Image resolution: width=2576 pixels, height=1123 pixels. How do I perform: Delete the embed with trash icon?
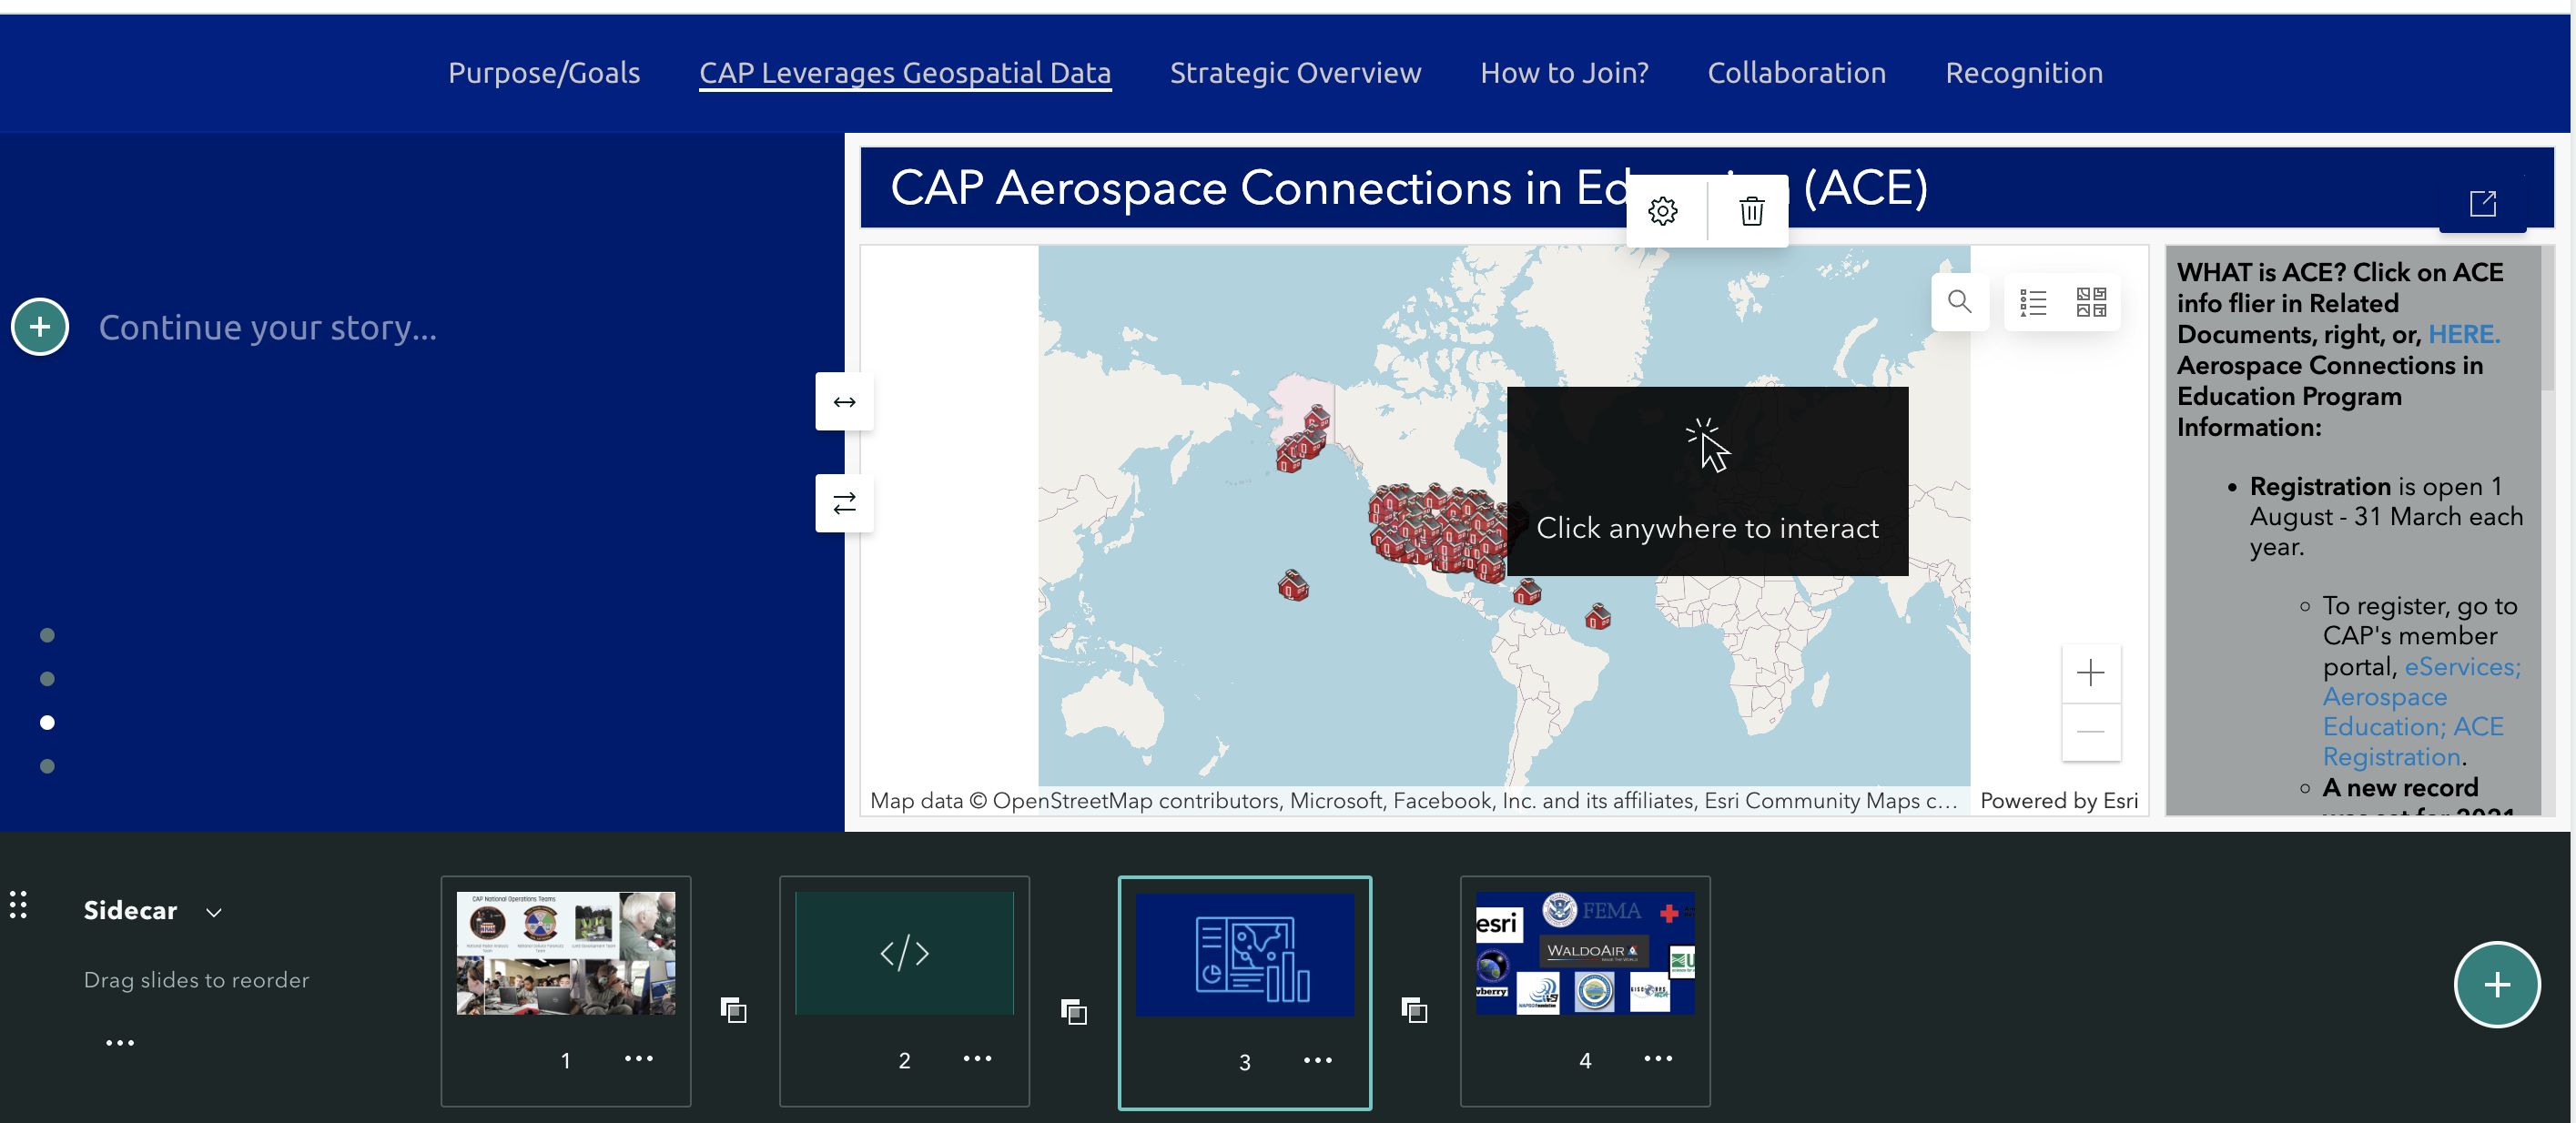point(1751,211)
